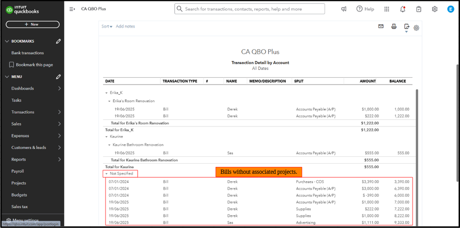Image resolution: width=460 pixels, height=228 pixels.
Task: Open the apps grid icon
Action: point(387,9)
